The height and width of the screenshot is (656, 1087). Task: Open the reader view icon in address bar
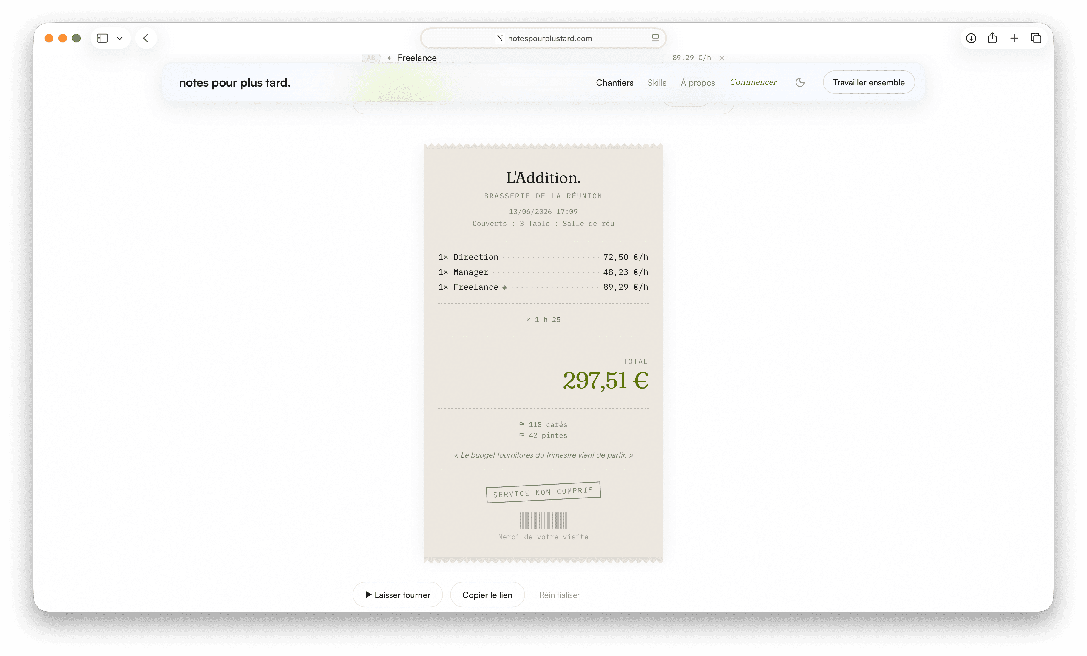655,39
